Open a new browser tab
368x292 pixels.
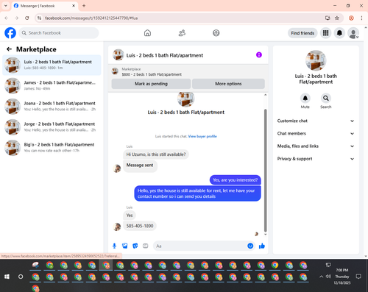pyautogui.click(x=84, y=6)
